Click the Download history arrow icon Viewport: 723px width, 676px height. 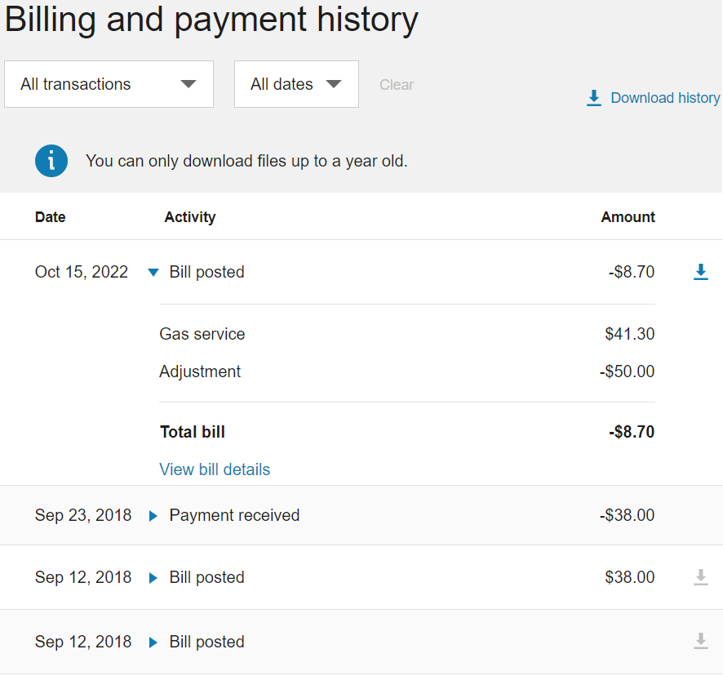(x=594, y=98)
